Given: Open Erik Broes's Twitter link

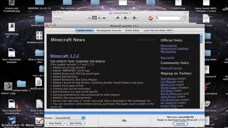Looking at the screenshot, I should click(167, 91).
